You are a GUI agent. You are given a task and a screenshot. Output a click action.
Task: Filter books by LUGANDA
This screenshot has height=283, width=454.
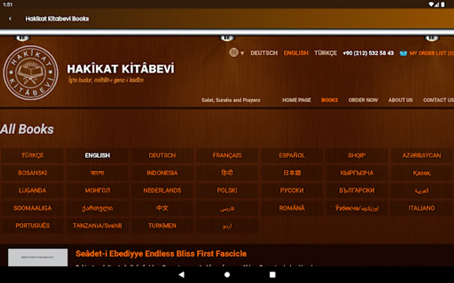click(32, 191)
